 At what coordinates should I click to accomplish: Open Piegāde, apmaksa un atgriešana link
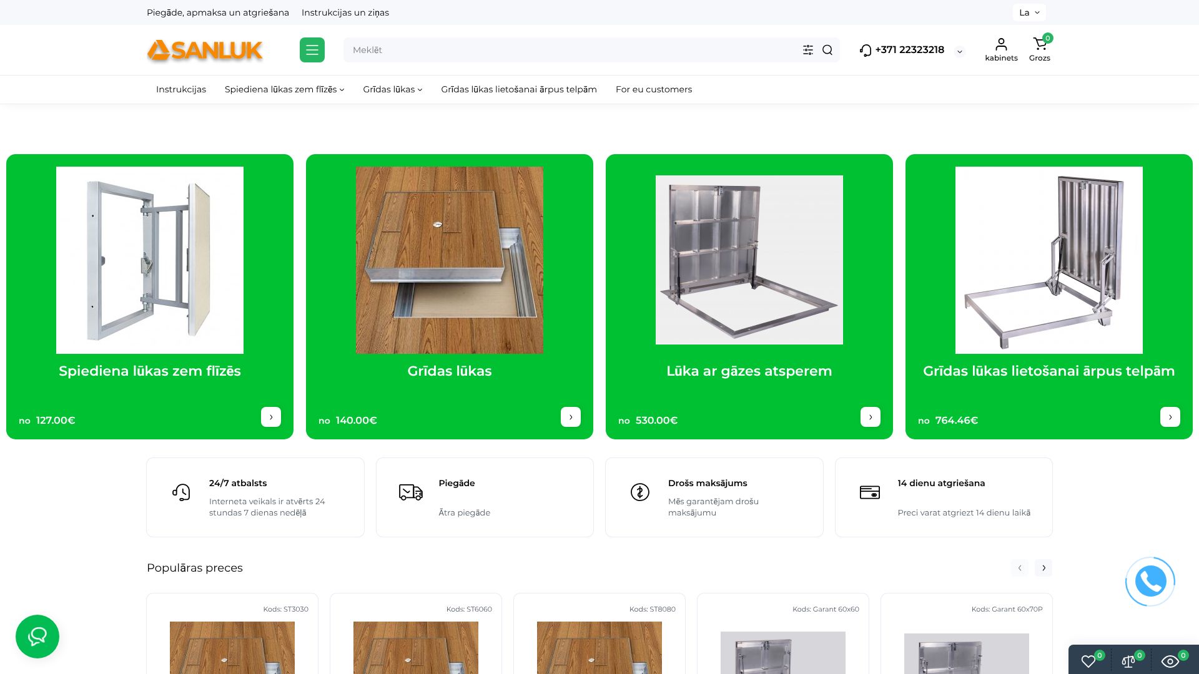(x=217, y=12)
